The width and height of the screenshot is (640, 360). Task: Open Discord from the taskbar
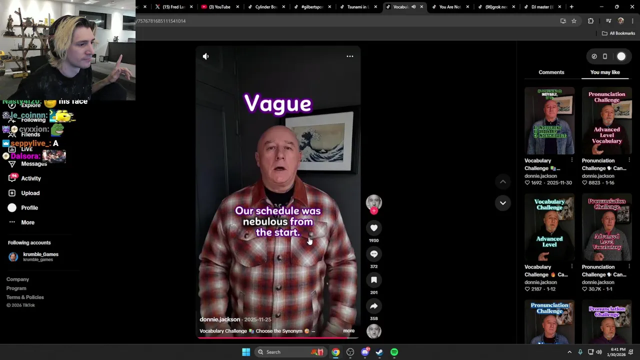point(365,352)
